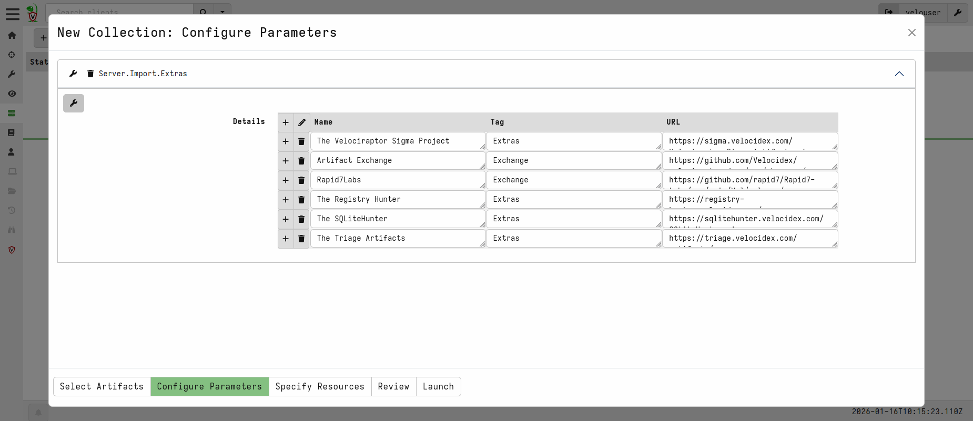Open the Velociraptor shield icon in sidebar
This screenshot has width=973, height=421.
12,250
